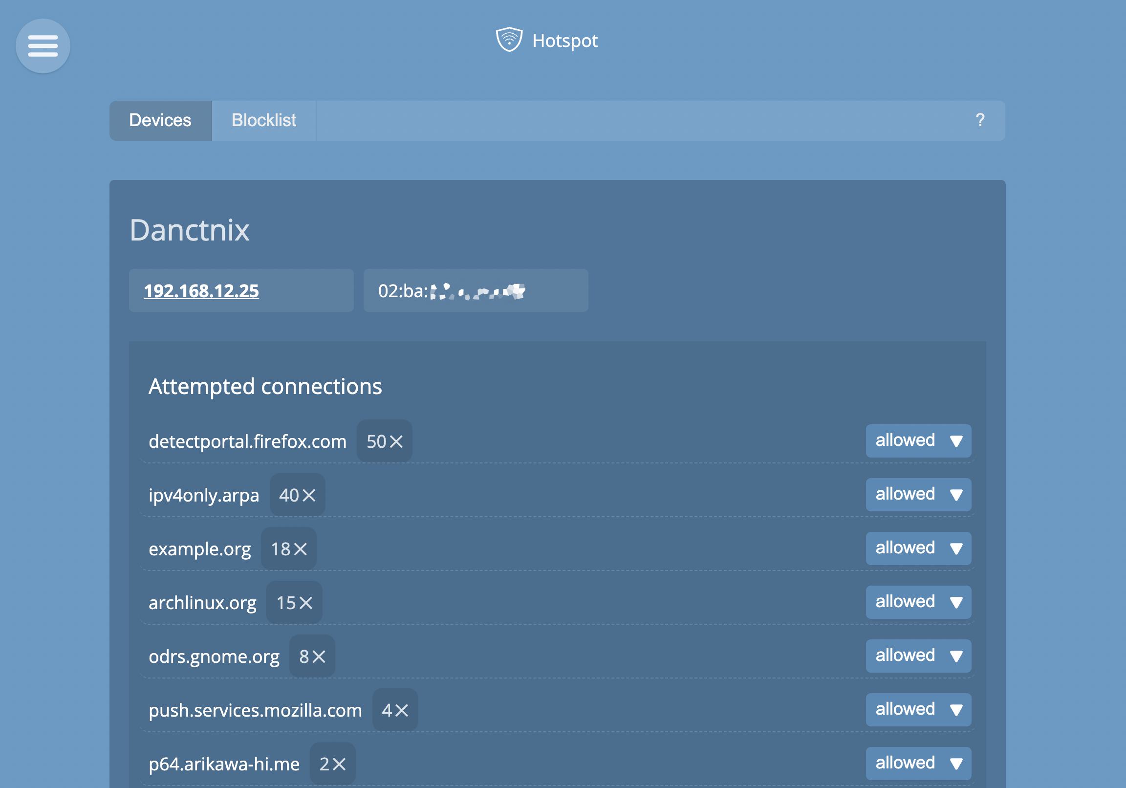This screenshot has width=1126, height=788.
Task: Open allowed dropdown for detectportal.firefox.com
Action: [x=918, y=440]
